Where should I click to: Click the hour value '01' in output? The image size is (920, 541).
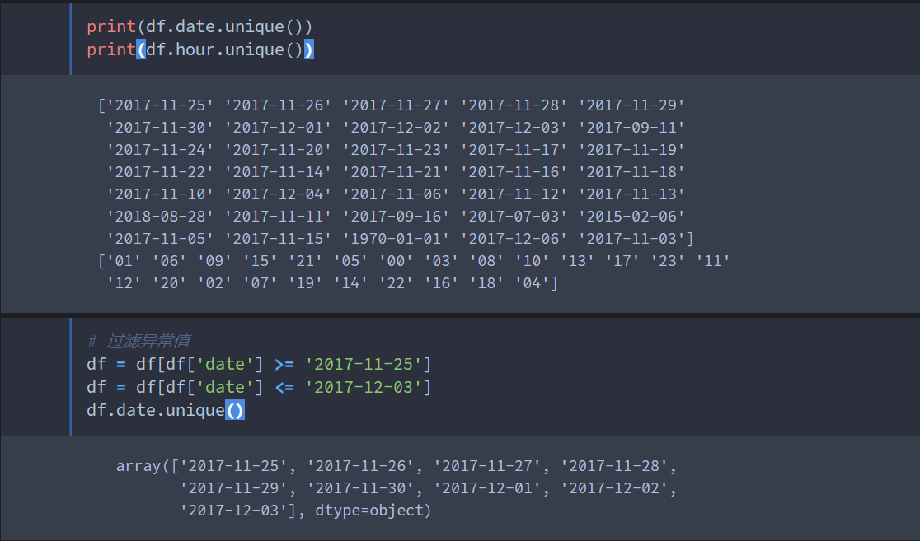point(123,261)
